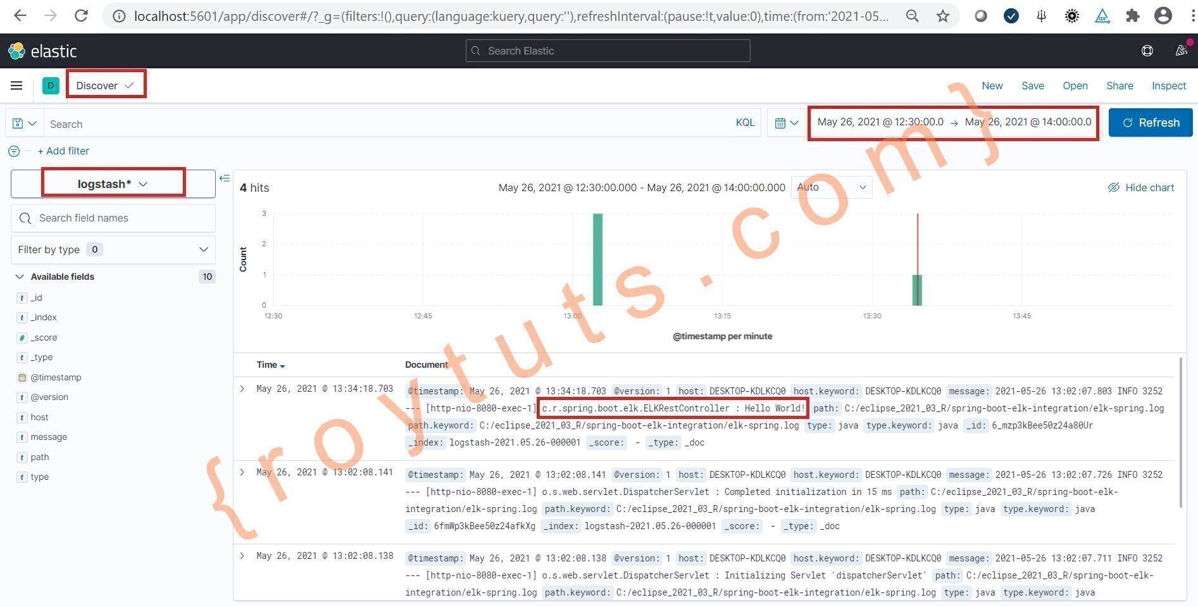Toggle the hamburger navigation menu
Screen dimensions: 1198x607
click(x=16, y=85)
